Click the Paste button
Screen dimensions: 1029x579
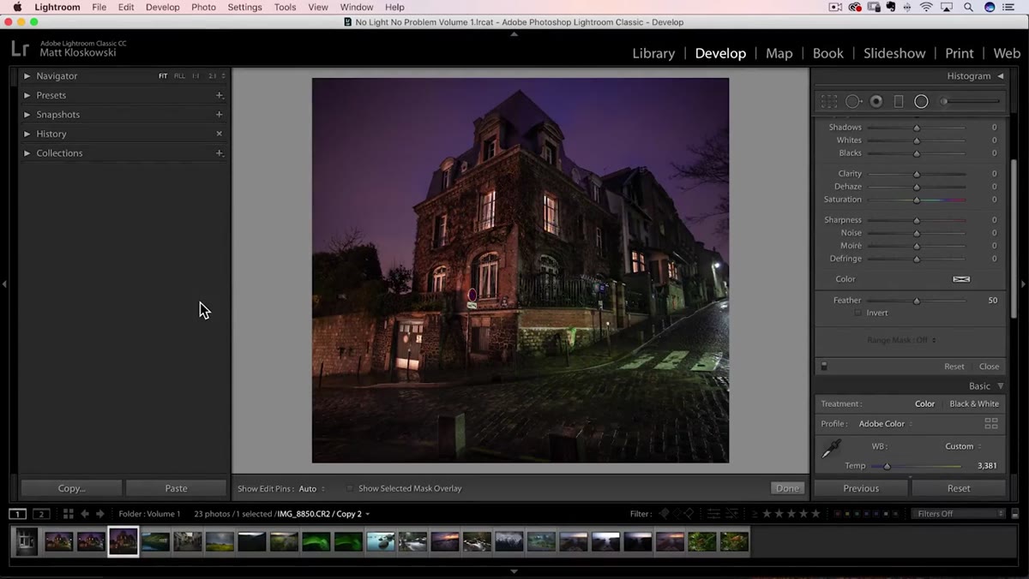click(x=176, y=488)
